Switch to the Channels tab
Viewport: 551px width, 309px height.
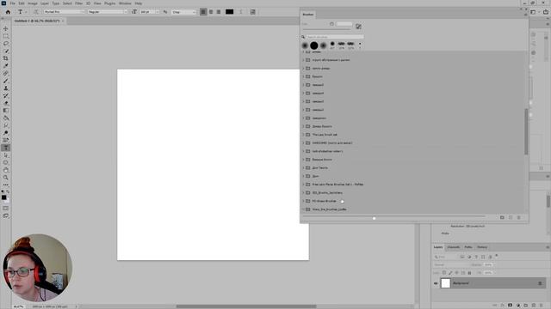coord(454,247)
